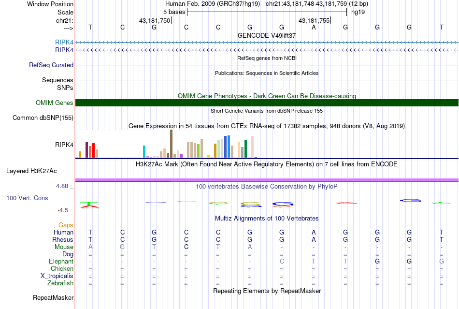Click the "4.88" upper conservation scale value
459x309 pixels.
click(62, 186)
